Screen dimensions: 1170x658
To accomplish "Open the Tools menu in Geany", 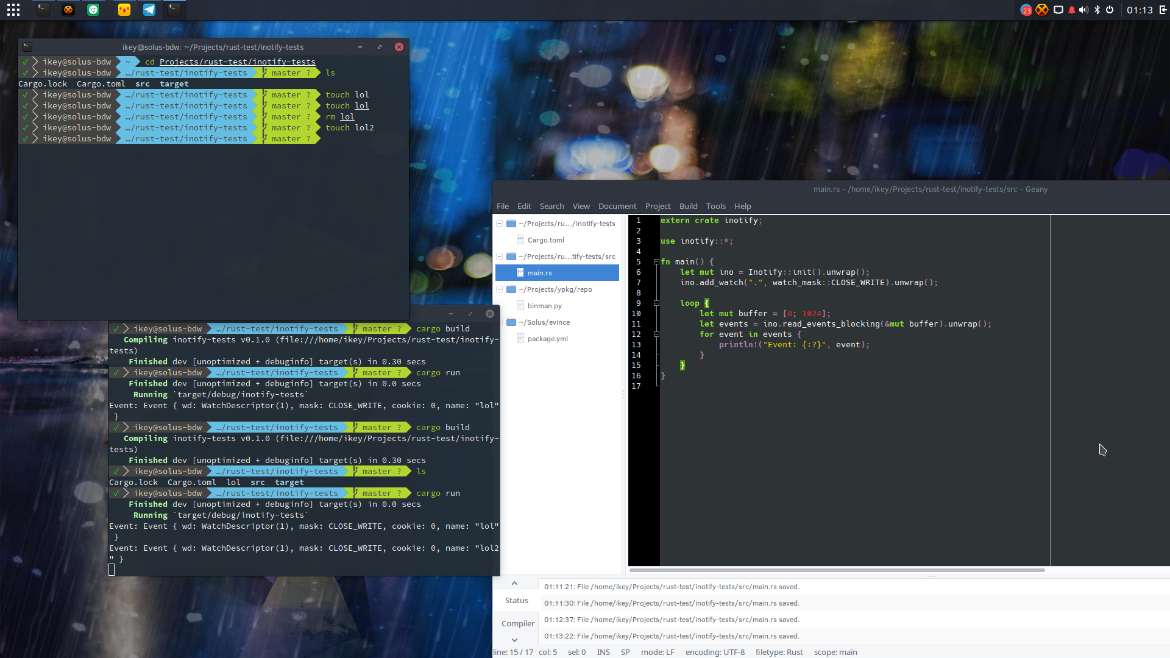I will coord(715,206).
